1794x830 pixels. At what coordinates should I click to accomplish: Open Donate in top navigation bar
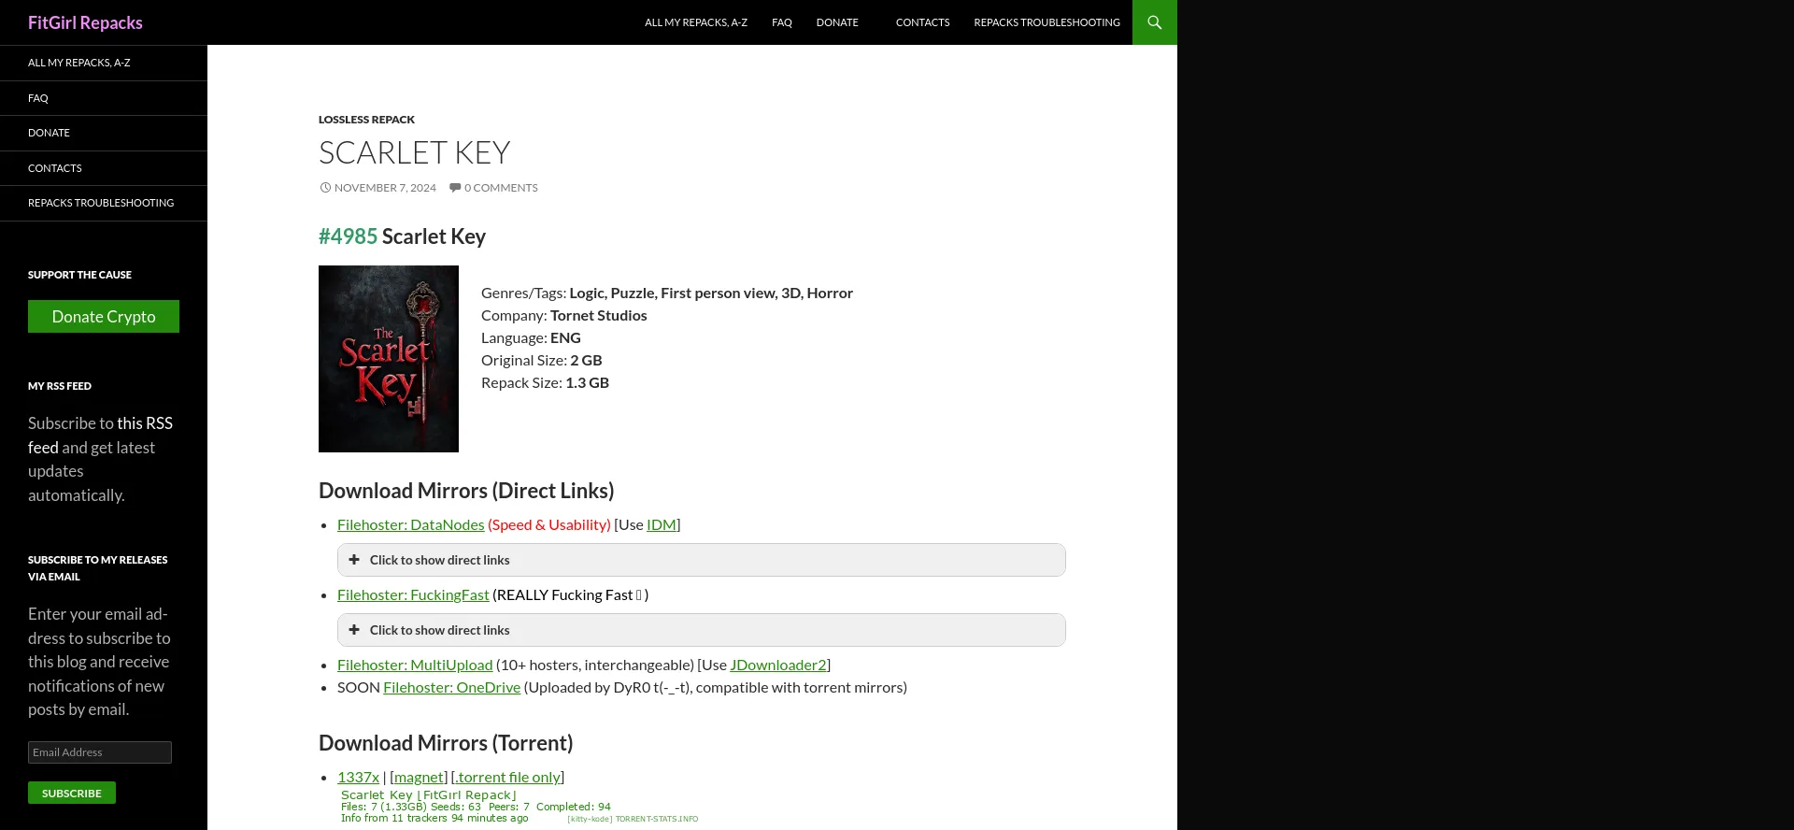pos(836,22)
